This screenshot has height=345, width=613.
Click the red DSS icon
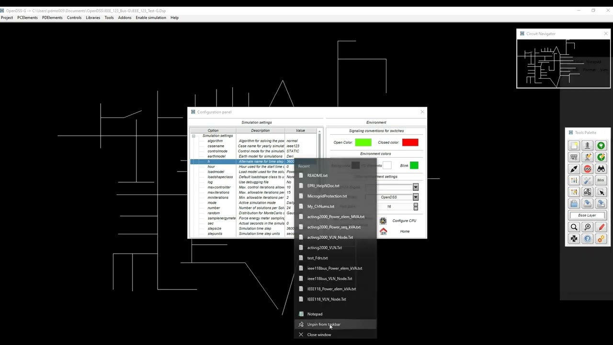587,169
